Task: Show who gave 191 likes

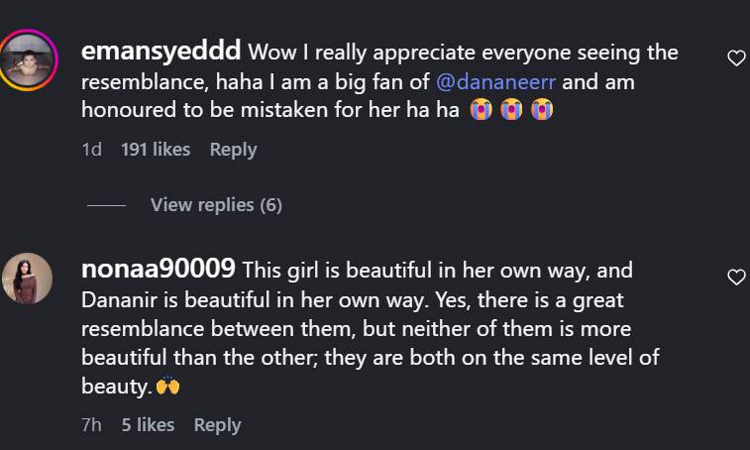Action: coord(156,150)
